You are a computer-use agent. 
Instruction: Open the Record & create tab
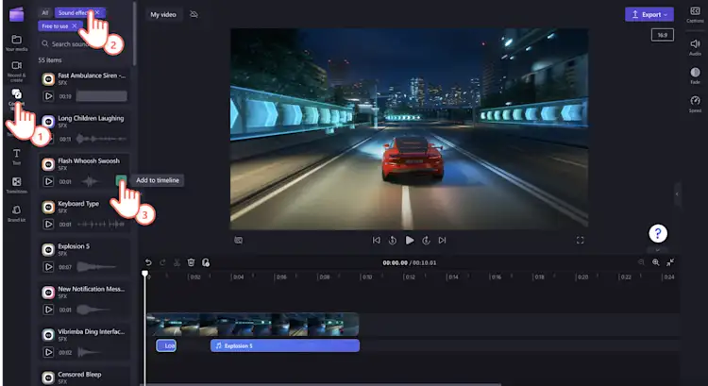pos(17,72)
